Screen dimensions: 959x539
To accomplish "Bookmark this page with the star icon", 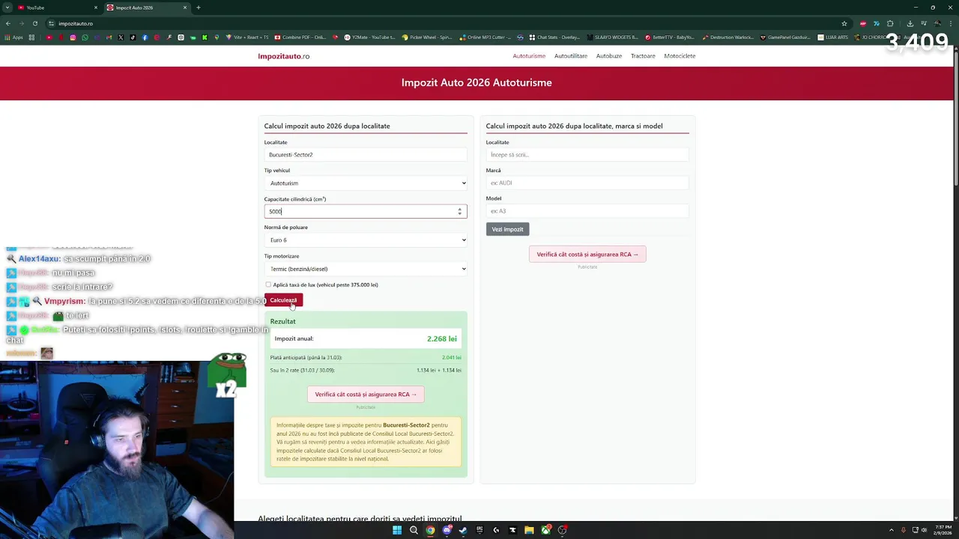I will tap(844, 23).
